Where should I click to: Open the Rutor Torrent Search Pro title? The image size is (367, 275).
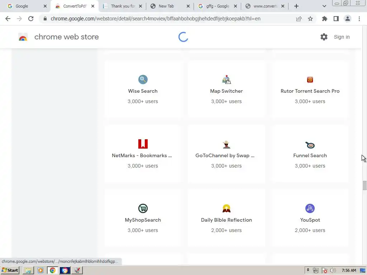point(310,91)
